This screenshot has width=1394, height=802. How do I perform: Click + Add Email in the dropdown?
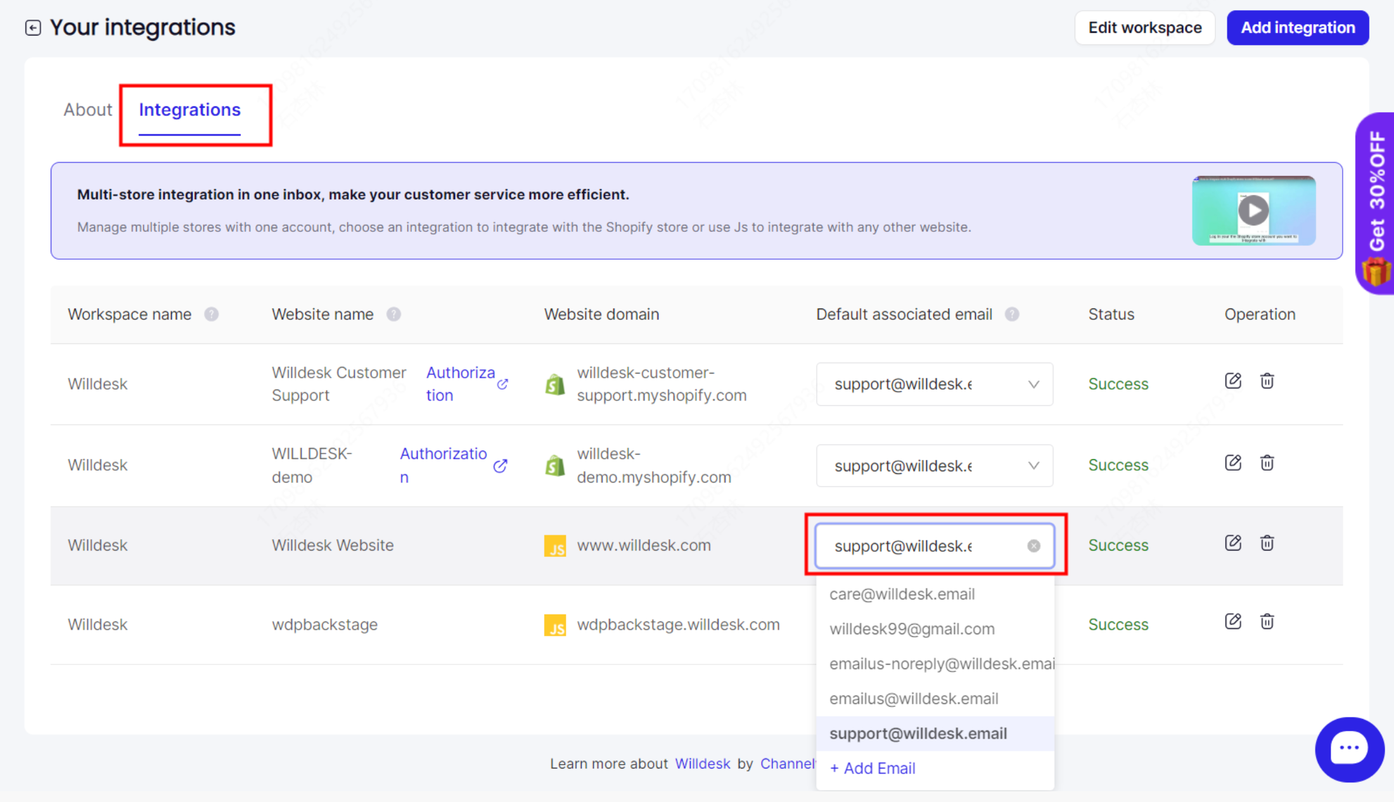click(873, 768)
